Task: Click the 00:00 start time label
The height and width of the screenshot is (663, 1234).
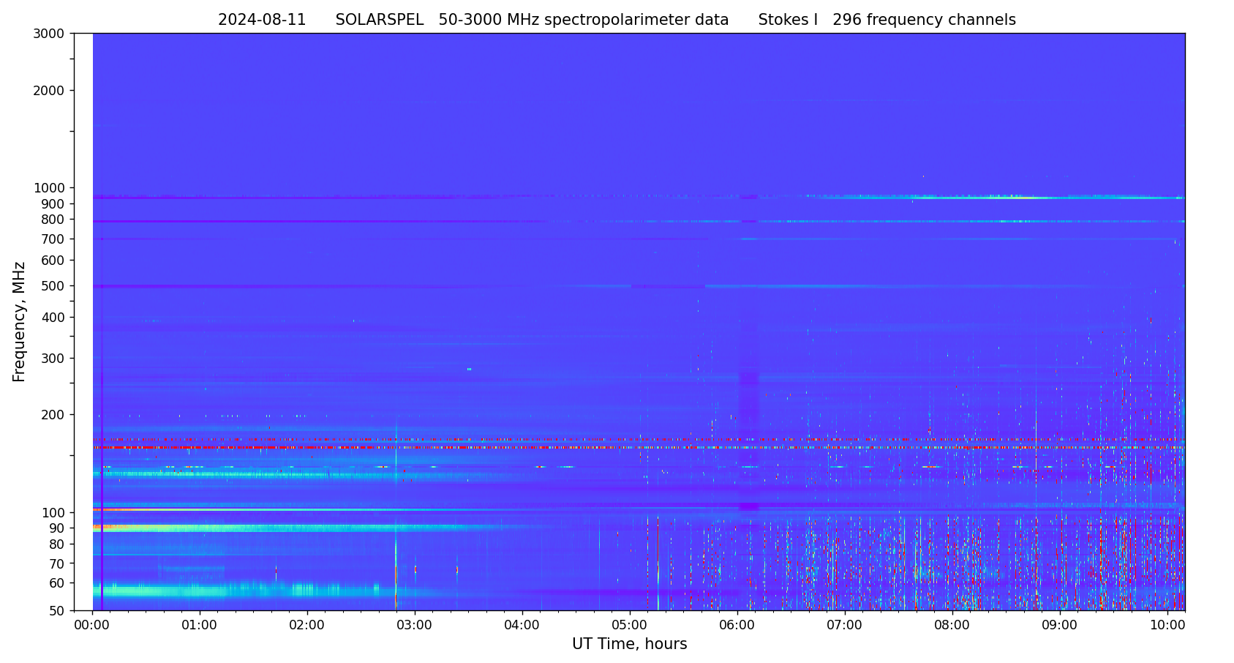Action: (92, 625)
